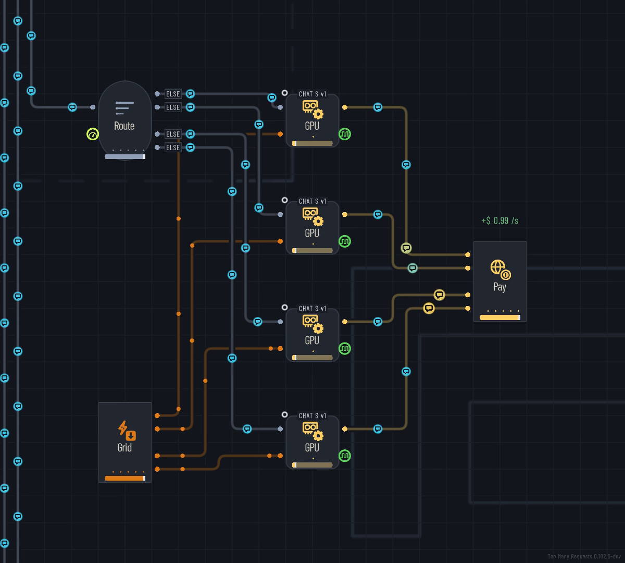Click the yellow gauge icon beside Route
Screen dimensions: 625x563
(x=93, y=134)
